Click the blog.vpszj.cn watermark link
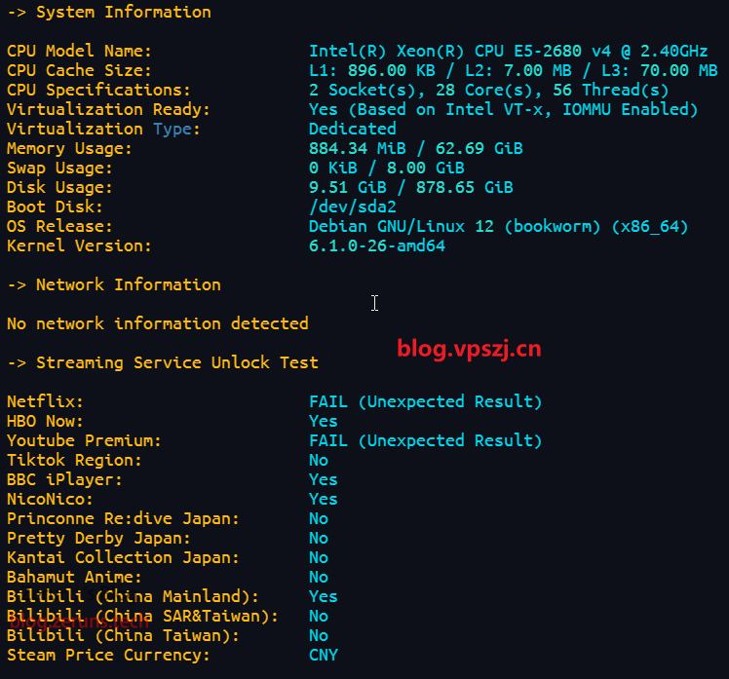Image resolution: width=729 pixels, height=679 pixels. [x=469, y=350]
